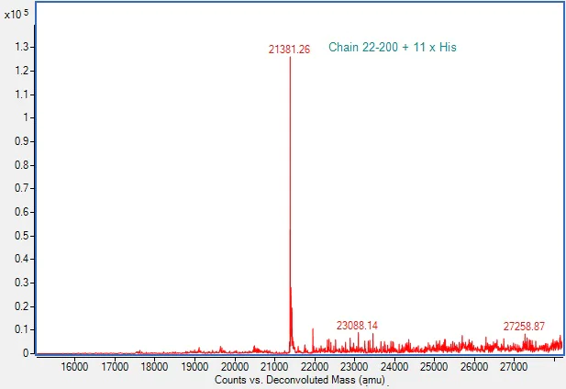This screenshot has width=566, height=389.
Task: Click the y-axis tick label 1.3
Action: click(22, 47)
